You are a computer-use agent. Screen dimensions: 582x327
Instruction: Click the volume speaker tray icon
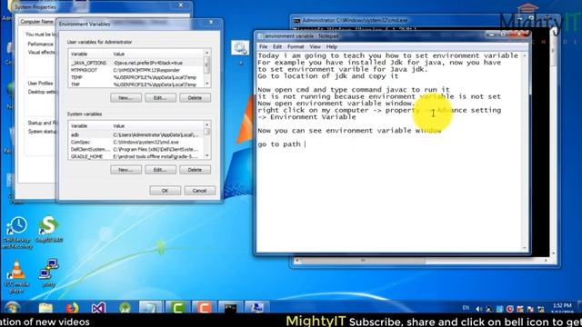tap(479, 309)
